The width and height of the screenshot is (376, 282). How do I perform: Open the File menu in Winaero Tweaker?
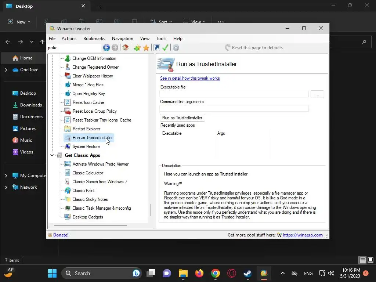(x=52, y=38)
